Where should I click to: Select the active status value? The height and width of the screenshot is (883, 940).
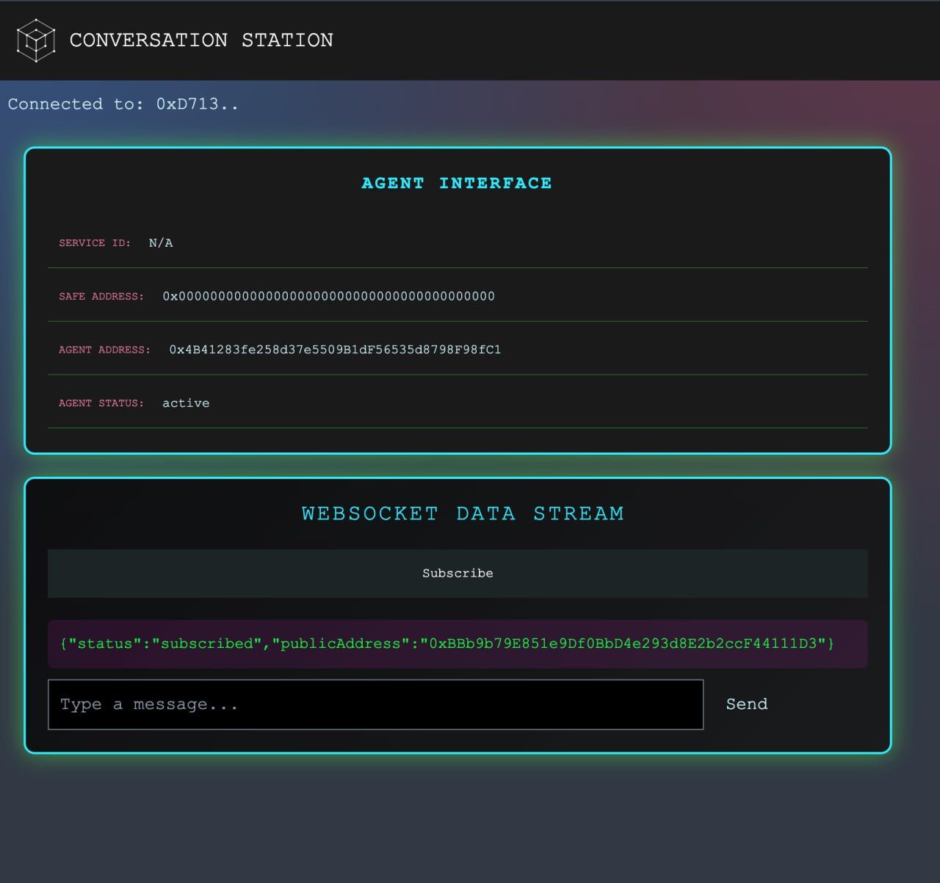coord(186,403)
